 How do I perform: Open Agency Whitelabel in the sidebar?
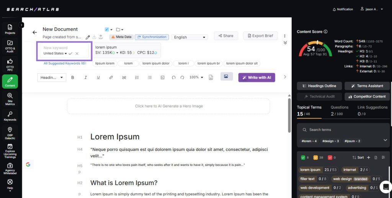click(10, 169)
